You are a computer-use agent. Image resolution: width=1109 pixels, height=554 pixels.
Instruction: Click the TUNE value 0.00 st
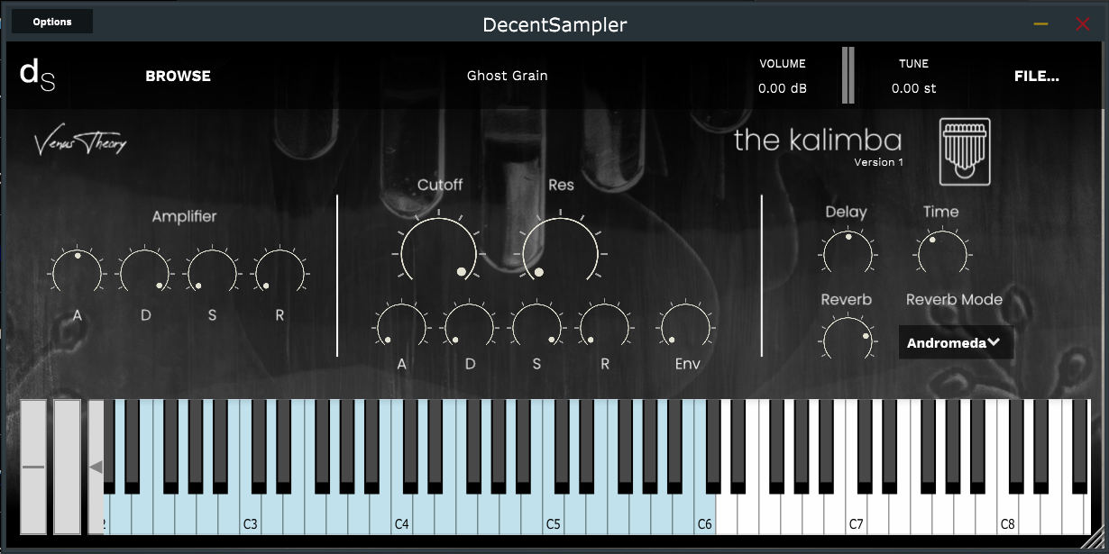coord(913,88)
